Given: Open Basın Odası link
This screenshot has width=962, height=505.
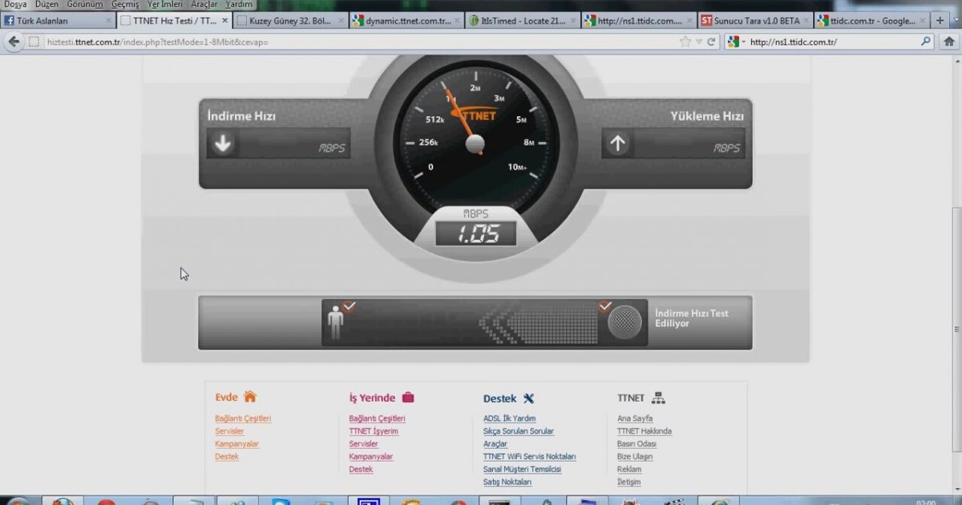Looking at the screenshot, I should 637,444.
